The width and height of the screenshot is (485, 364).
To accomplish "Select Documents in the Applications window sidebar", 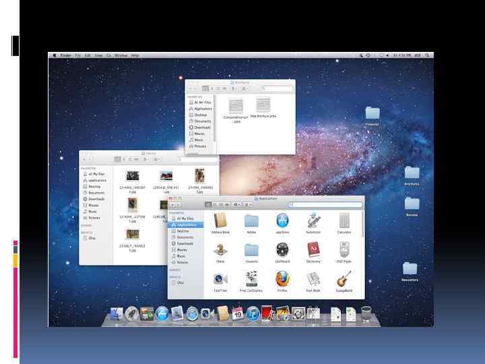I will (185, 237).
